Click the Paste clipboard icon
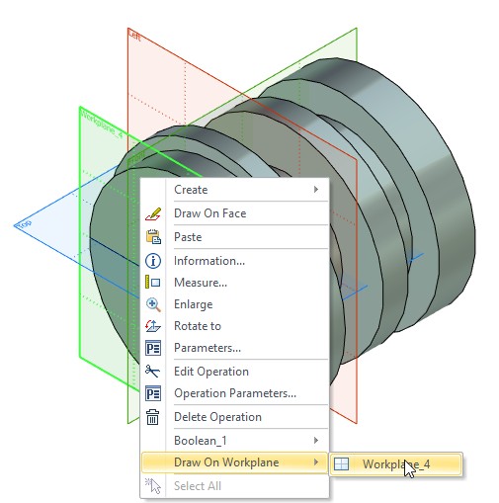The image size is (499, 503). pyautogui.click(x=153, y=236)
